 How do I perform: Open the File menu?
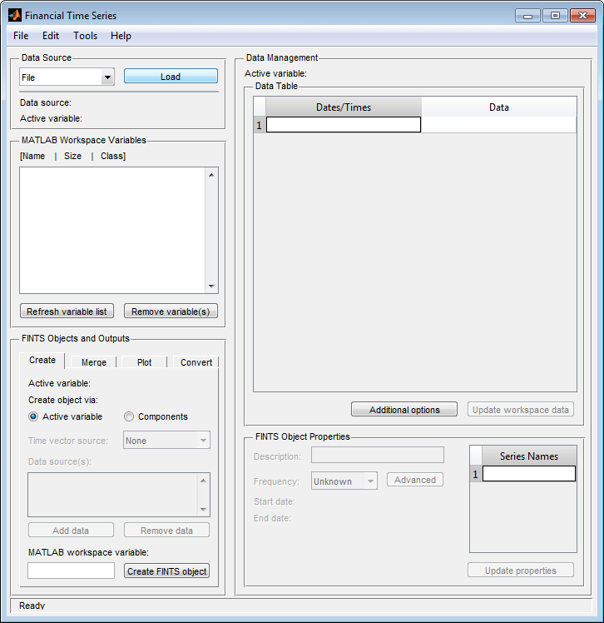(x=21, y=36)
